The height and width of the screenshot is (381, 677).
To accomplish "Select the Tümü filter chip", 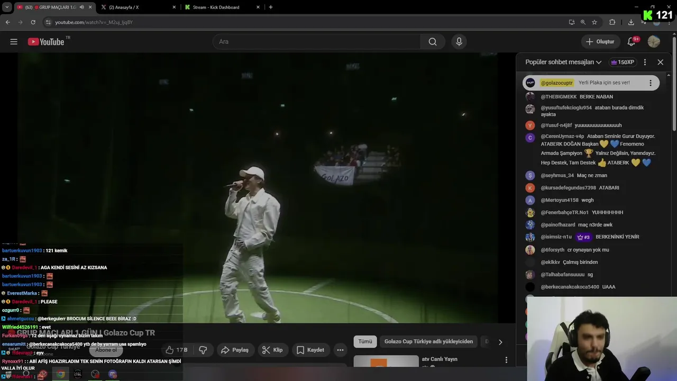I will (365, 342).
